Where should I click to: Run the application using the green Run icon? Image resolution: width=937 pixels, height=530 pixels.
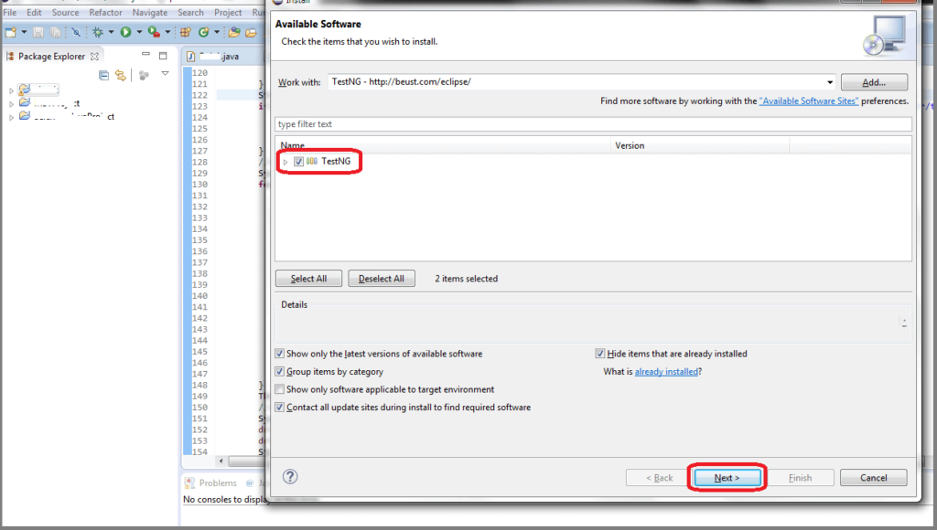(125, 32)
